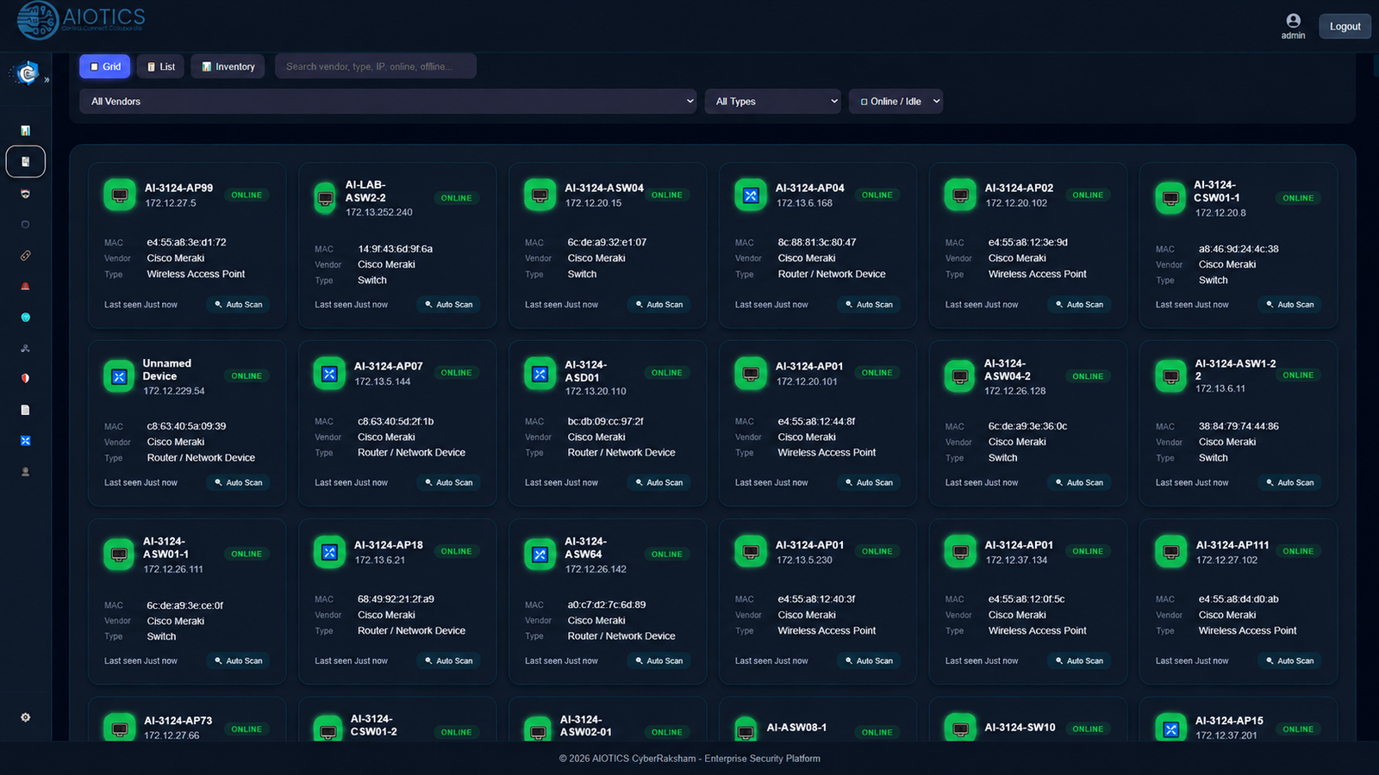The height and width of the screenshot is (775, 1379).
Task: Run Auto Scan on AI-3124-ASW04
Action: click(658, 305)
